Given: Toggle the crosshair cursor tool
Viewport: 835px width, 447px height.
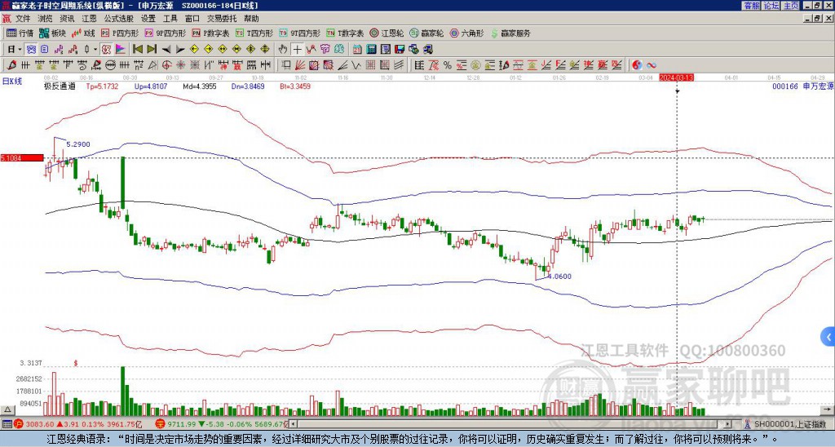Looking at the screenshot, I should (297, 50).
